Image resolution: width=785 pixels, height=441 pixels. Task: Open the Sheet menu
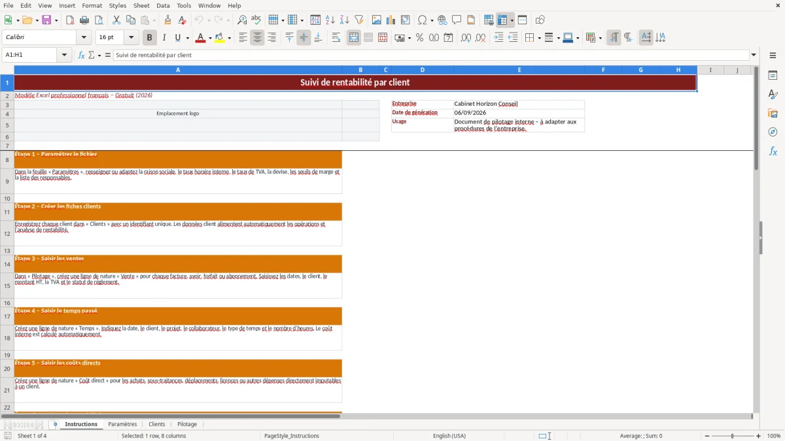(x=141, y=5)
